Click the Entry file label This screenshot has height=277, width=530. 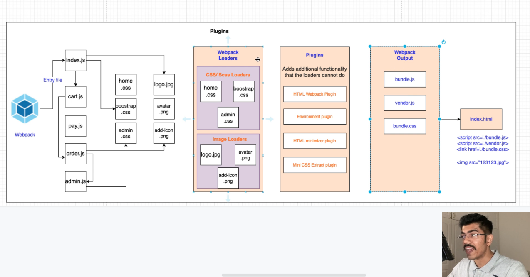[53, 80]
